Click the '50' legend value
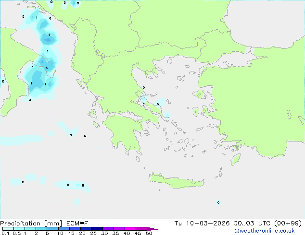Viewport: 305px width, 235px height. tap(149, 233)
